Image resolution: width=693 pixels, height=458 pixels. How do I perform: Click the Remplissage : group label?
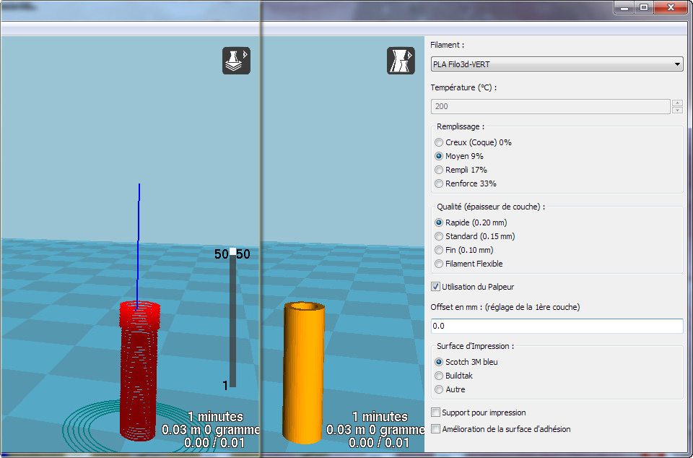[x=461, y=126]
